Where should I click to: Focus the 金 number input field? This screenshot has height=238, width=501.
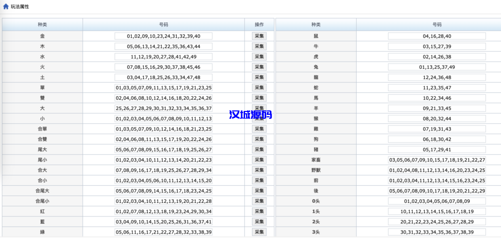(163, 36)
